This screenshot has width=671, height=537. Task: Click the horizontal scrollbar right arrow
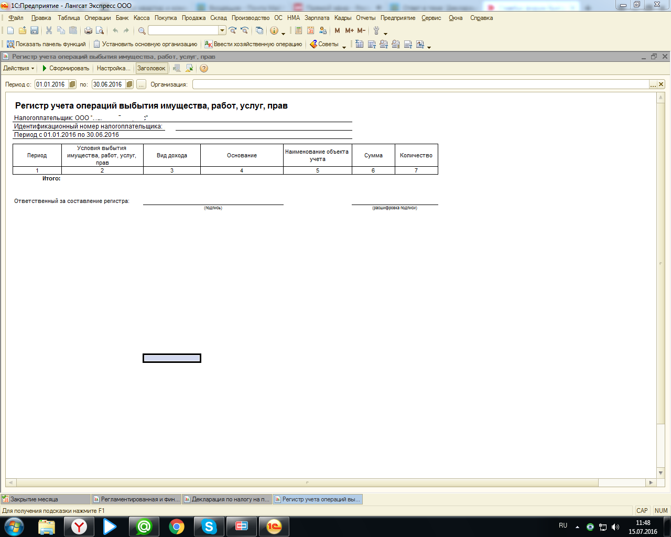pos(651,482)
